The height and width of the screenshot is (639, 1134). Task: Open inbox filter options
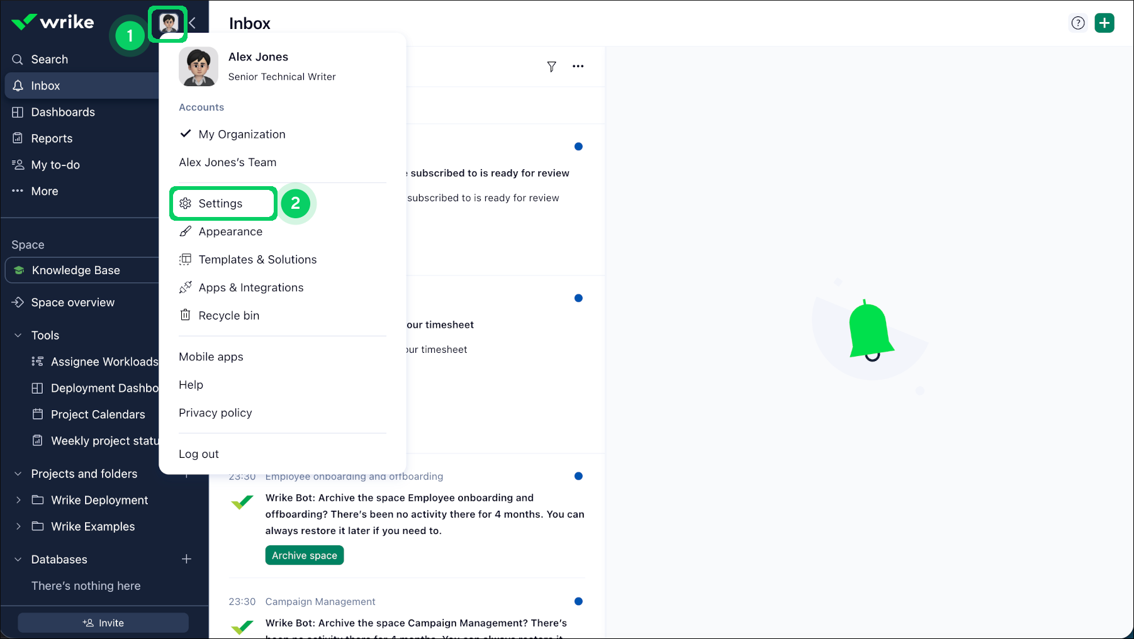click(552, 67)
